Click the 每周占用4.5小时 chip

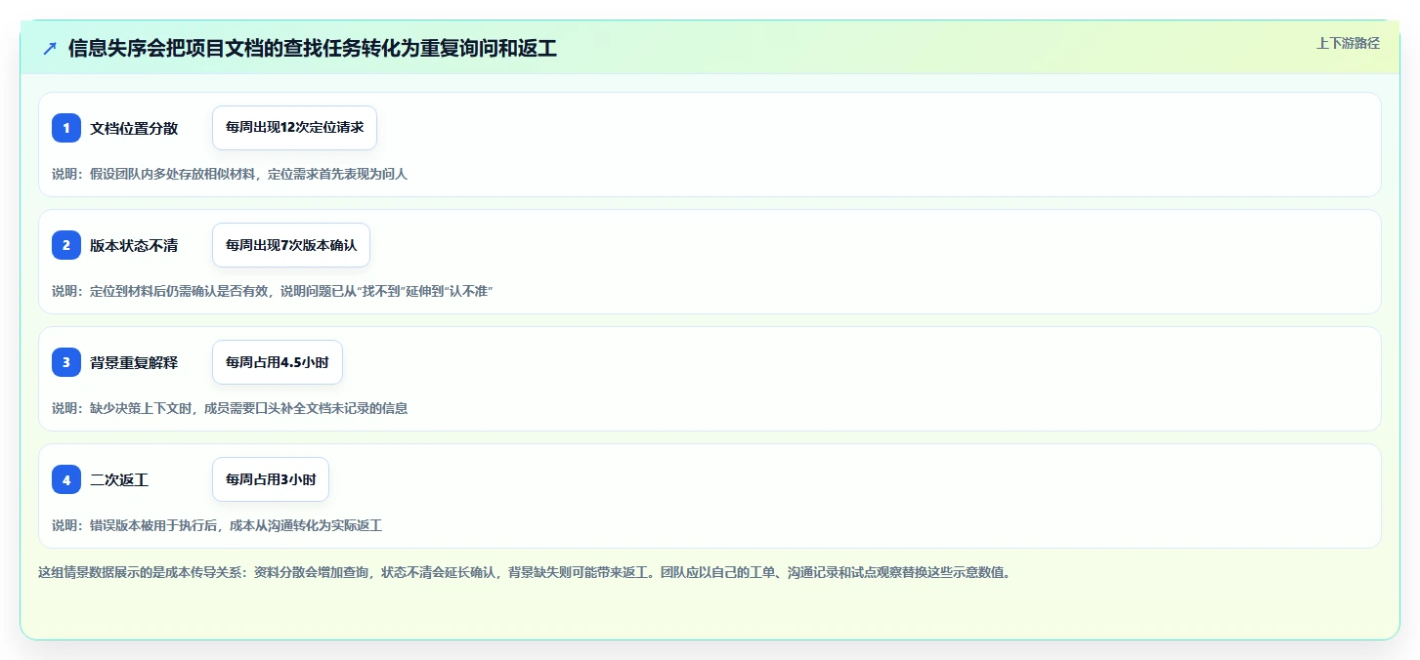(x=278, y=362)
